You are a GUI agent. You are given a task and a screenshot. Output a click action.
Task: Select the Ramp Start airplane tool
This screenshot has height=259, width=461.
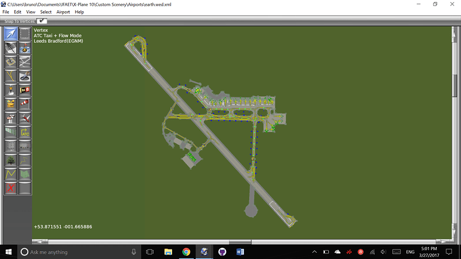[x=25, y=118]
